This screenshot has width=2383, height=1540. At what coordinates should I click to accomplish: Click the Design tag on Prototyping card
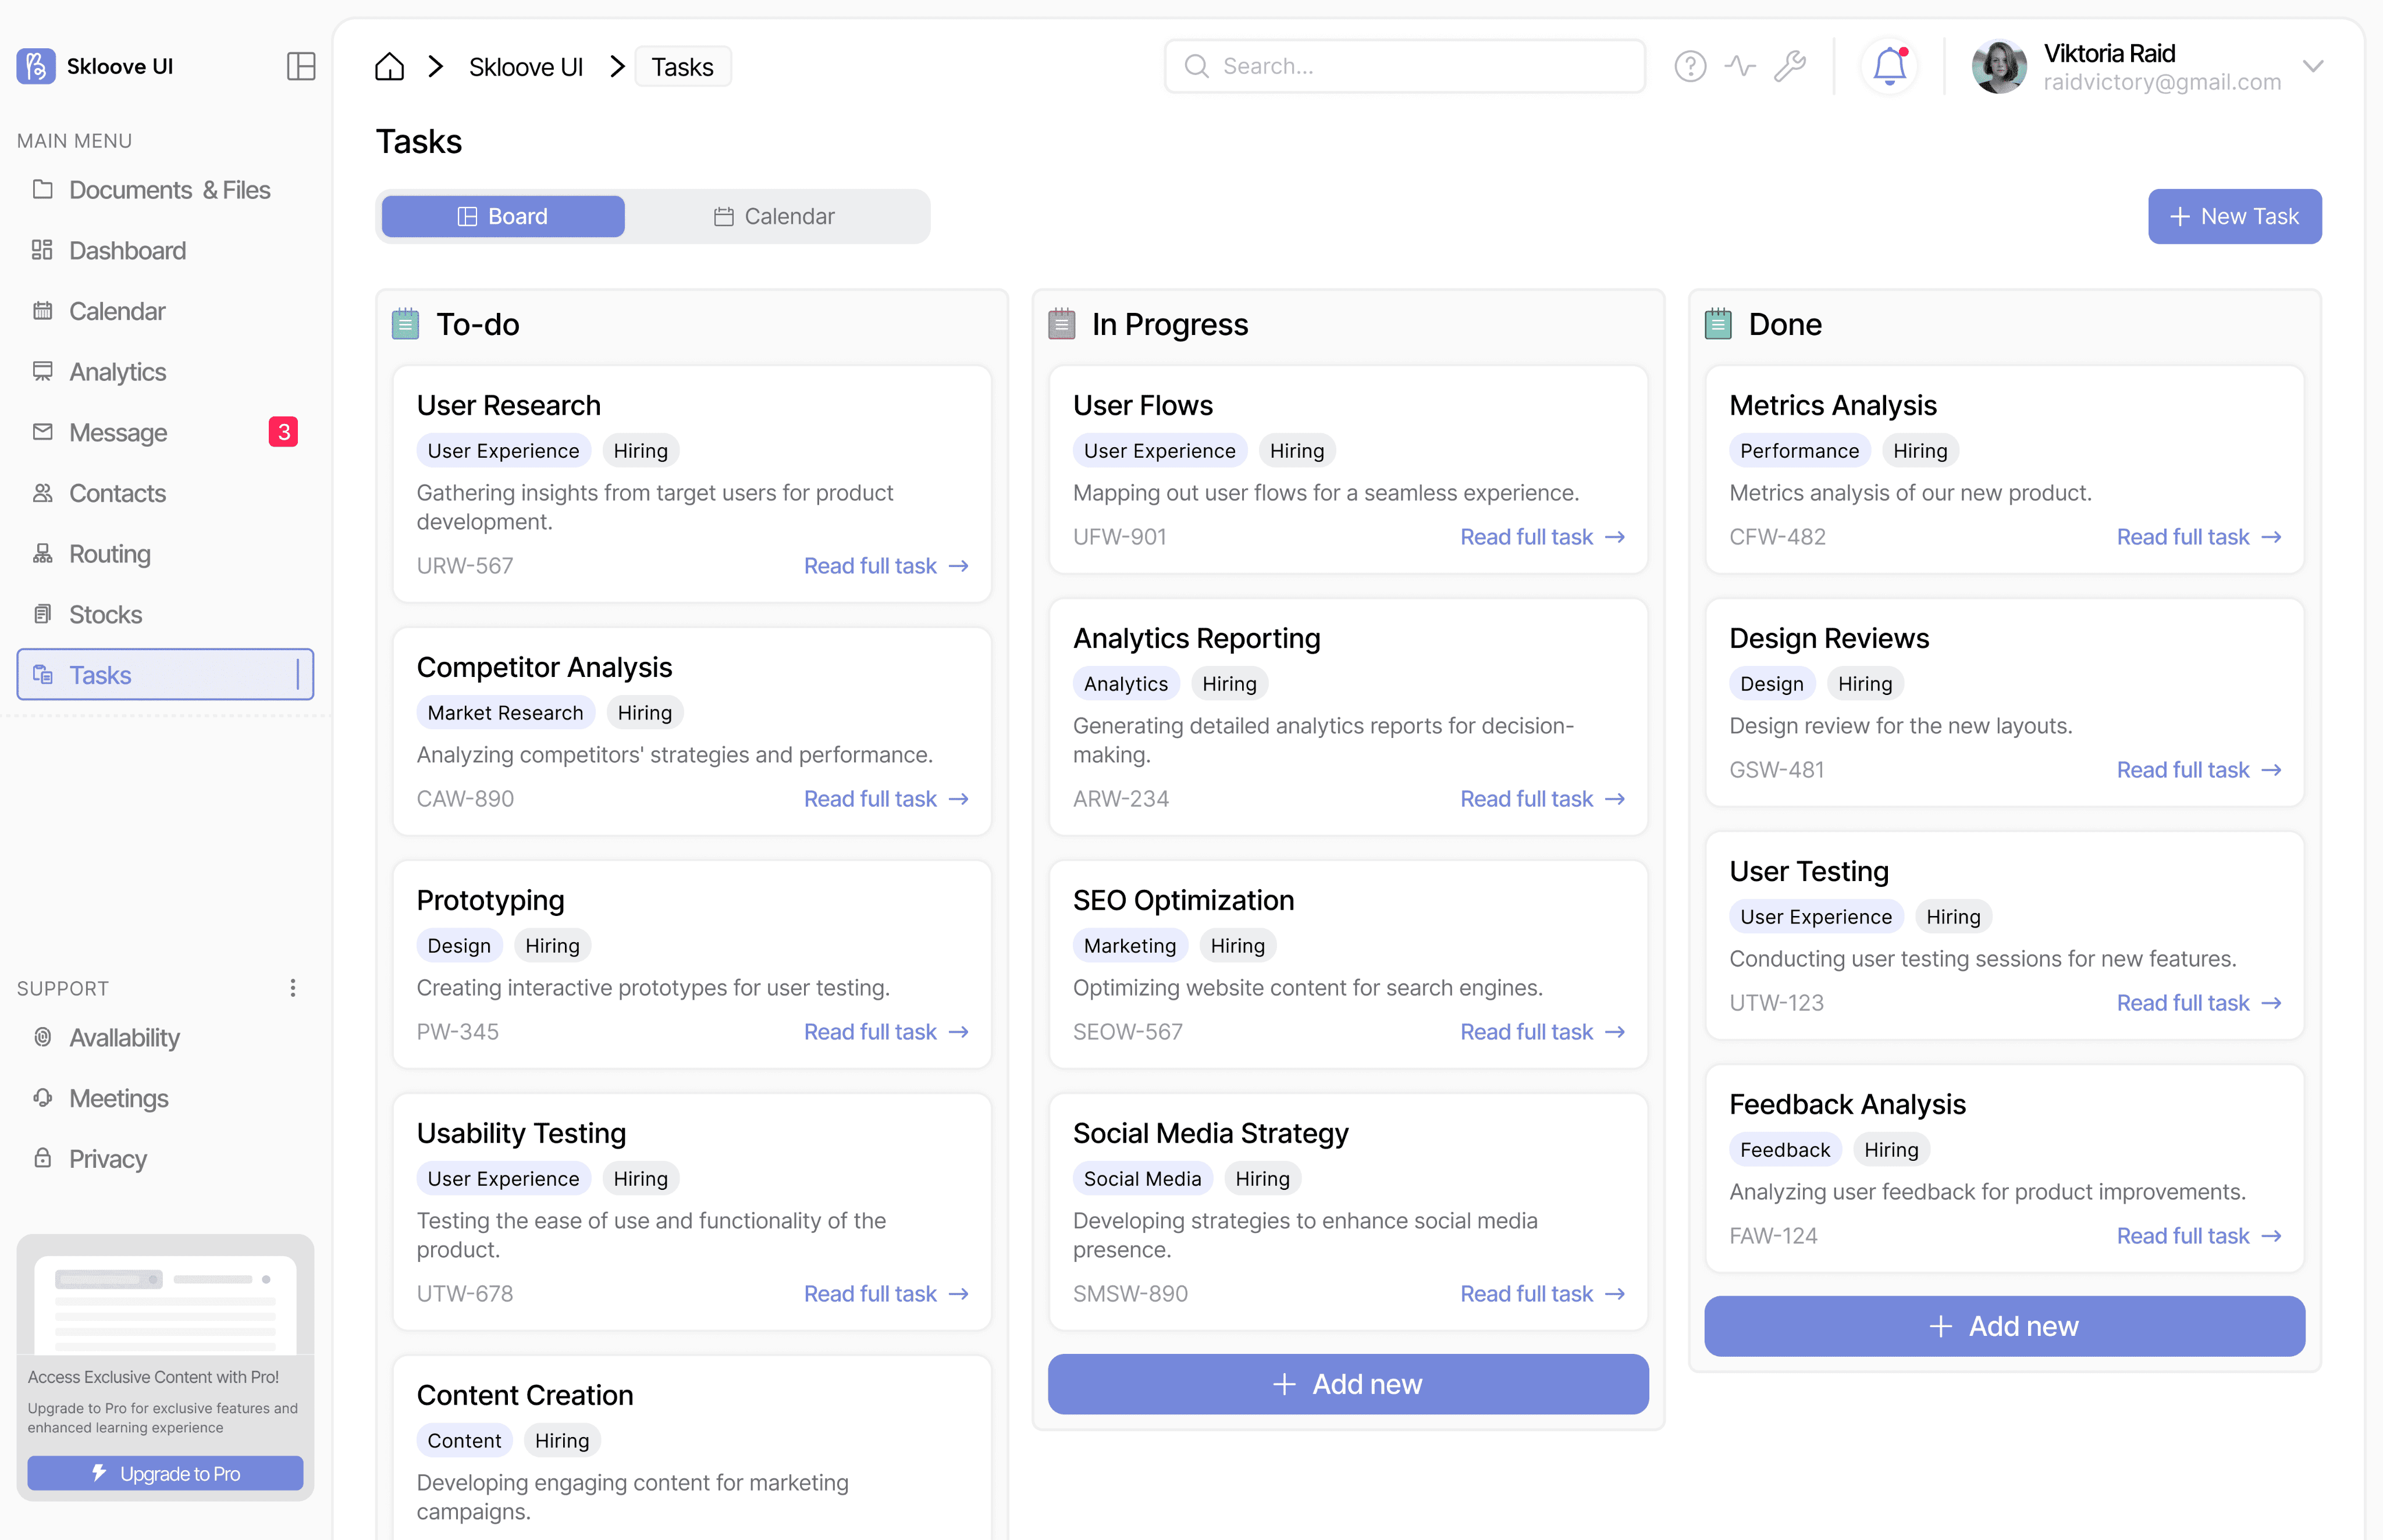click(x=459, y=946)
